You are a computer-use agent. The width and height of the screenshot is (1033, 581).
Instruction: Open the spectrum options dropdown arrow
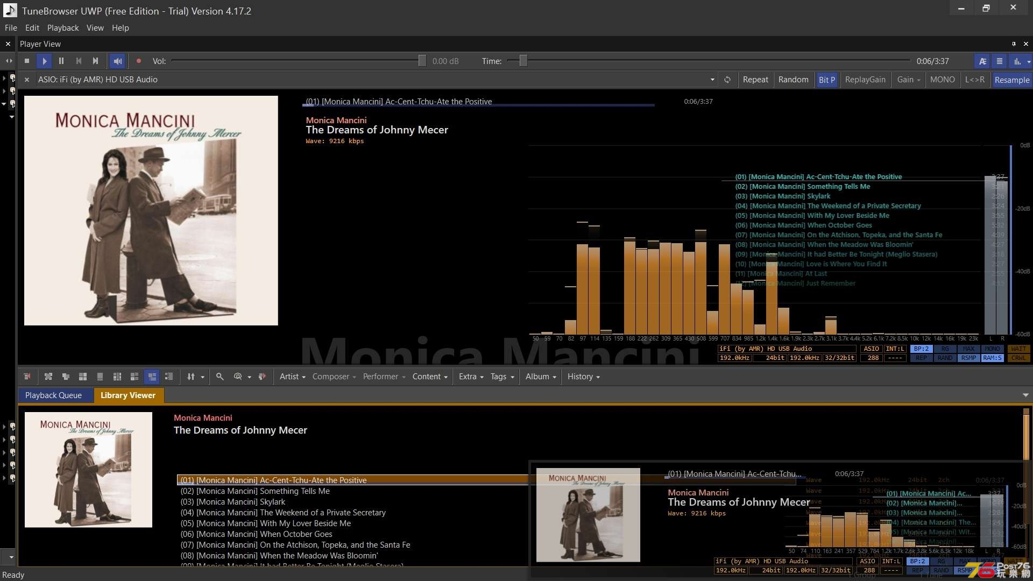[1029, 61]
